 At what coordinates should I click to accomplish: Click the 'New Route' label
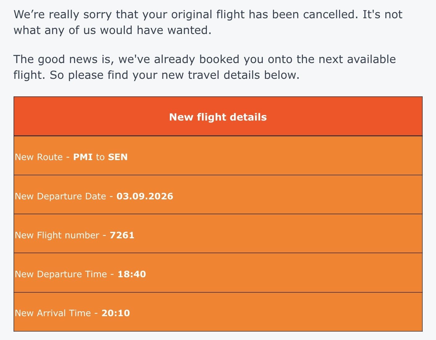[x=39, y=157]
